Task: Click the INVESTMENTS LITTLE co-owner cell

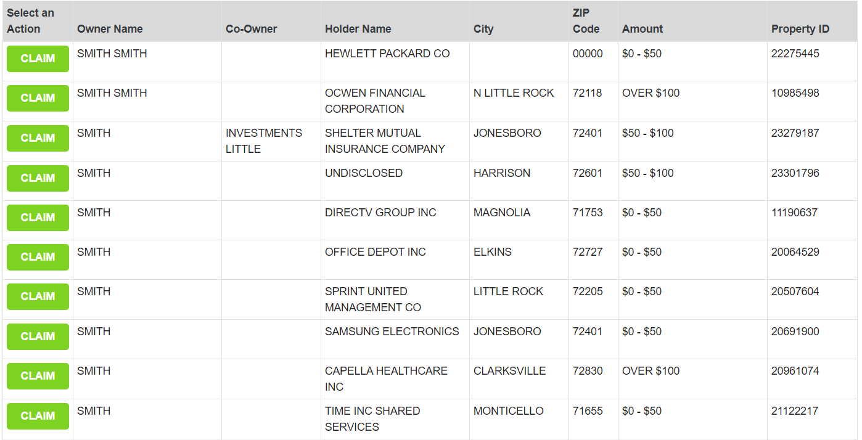Action: point(264,141)
